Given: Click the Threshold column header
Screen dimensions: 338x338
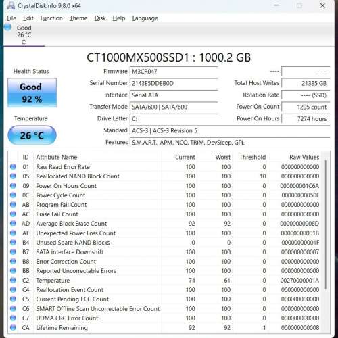Looking at the screenshot, I should pos(250,157).
